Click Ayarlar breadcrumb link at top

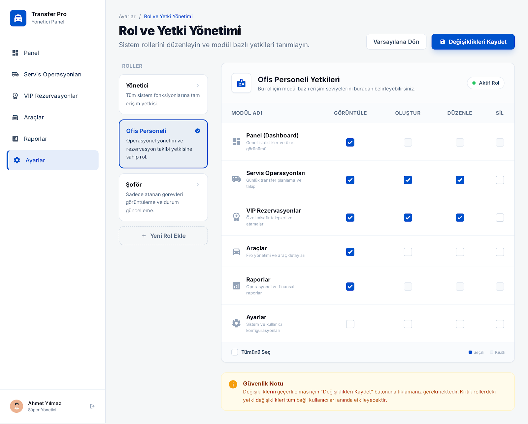click(x=127, y=17)
